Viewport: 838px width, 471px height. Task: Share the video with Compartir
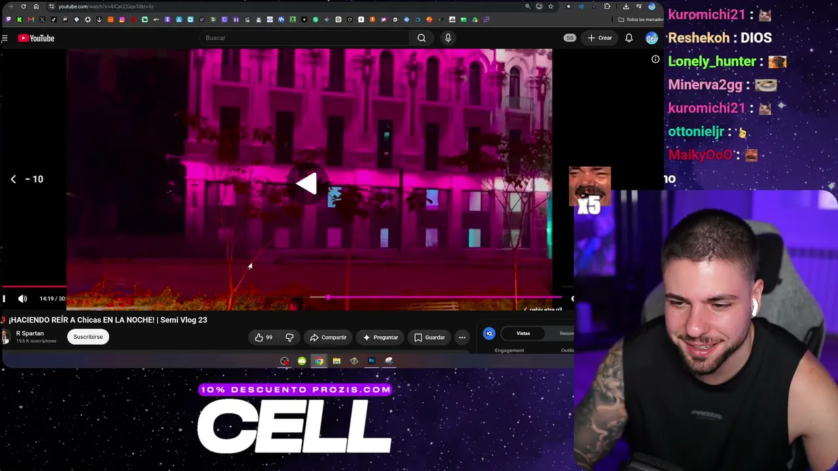click(x=328, y=338)
